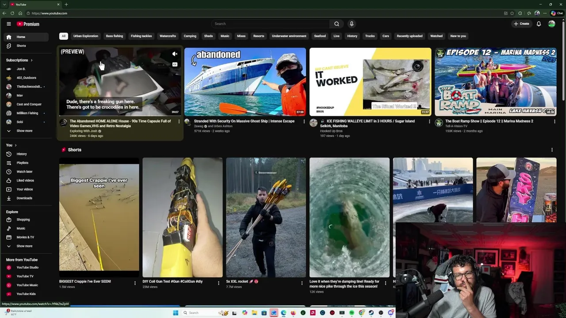This screenshot has width=566, height=318.
Task: Select the New to you filter chip
Action: coord(458,36)
